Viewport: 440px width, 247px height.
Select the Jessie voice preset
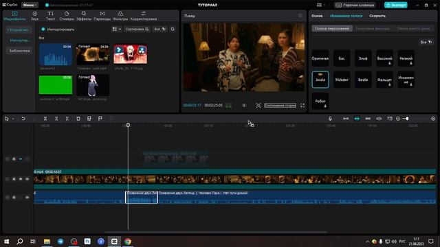(320, 80)
